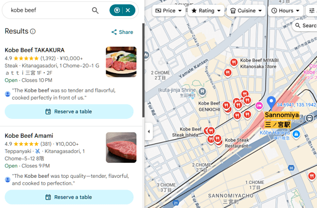Clear the kobe beef search with X
Image resolution: width=317 pixels, height=208 pixels.
pos(128,10)
